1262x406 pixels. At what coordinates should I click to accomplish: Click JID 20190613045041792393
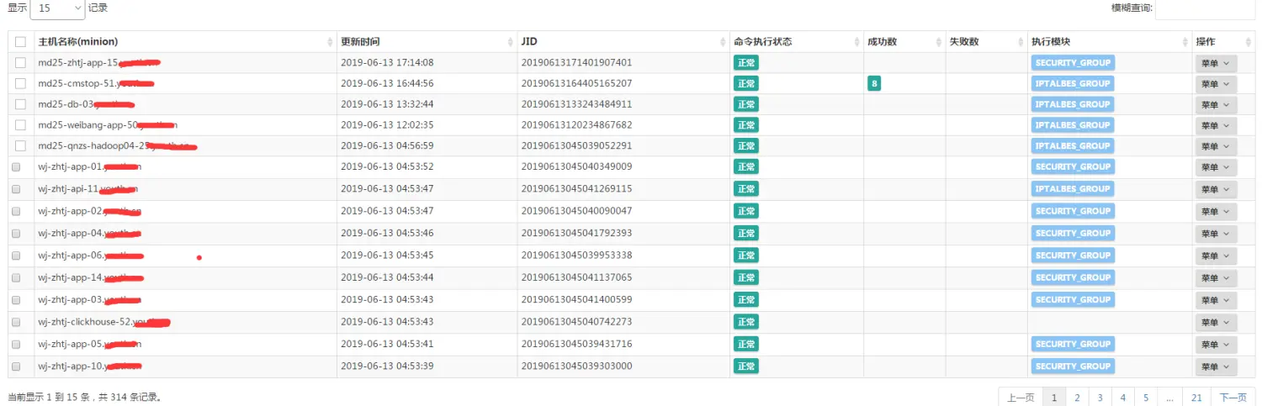(x=576, y=233)
